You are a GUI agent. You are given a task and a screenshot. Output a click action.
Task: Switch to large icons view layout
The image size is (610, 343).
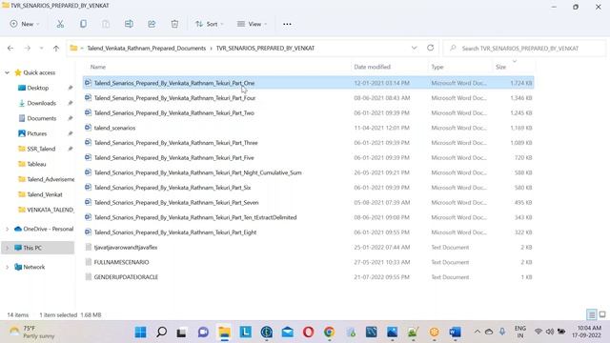point(602,314)
